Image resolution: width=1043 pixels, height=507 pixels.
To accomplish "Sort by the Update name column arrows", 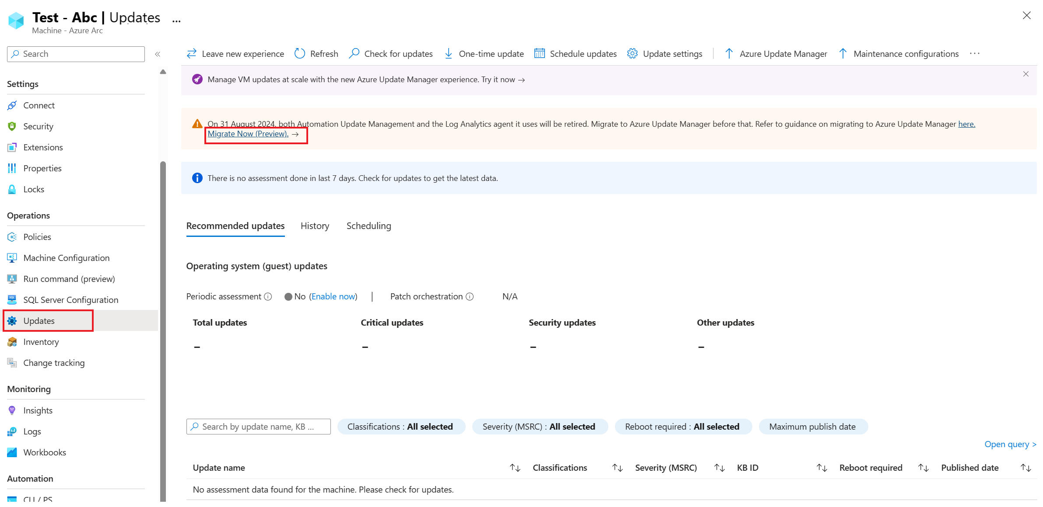I will tap(515, 468).
